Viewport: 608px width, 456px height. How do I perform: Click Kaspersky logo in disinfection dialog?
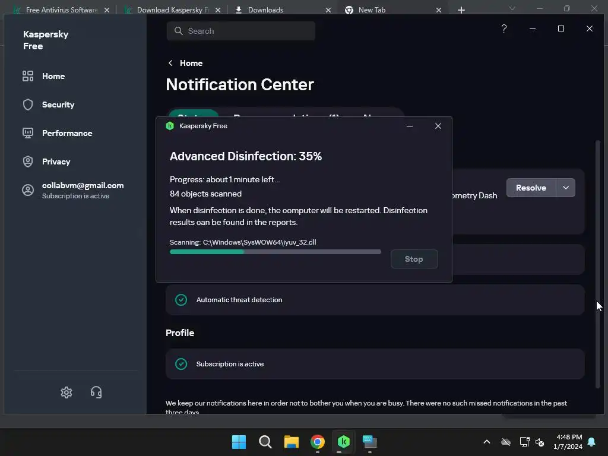[x=170, y=126]
